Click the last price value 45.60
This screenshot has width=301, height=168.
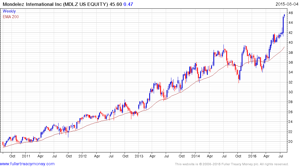116,4
